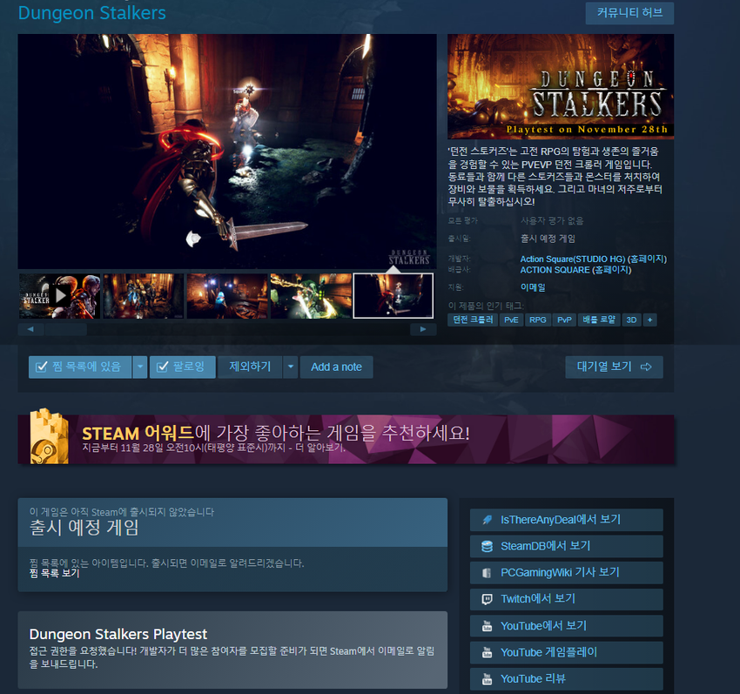This screenshot has height=694, width=740.
Task: Open the IsThereAnyDeal icon link
Action: coord(487,520)
